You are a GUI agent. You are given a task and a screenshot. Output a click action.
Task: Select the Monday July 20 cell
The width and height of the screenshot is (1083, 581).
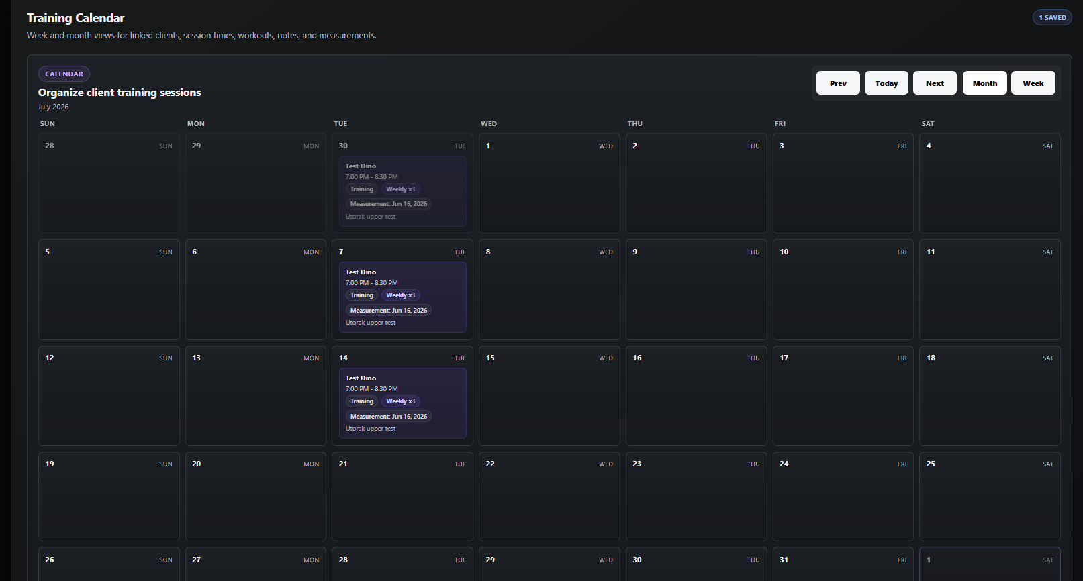click(x=256, y=496)
